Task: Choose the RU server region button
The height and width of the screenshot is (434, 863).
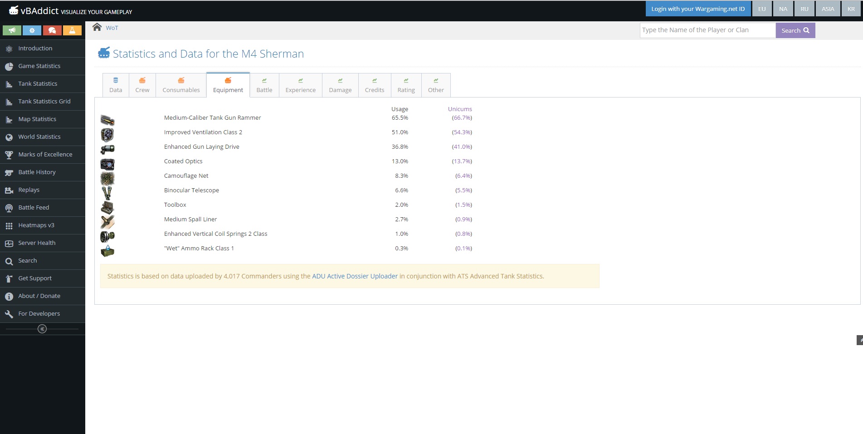Action: click(804, 9)
